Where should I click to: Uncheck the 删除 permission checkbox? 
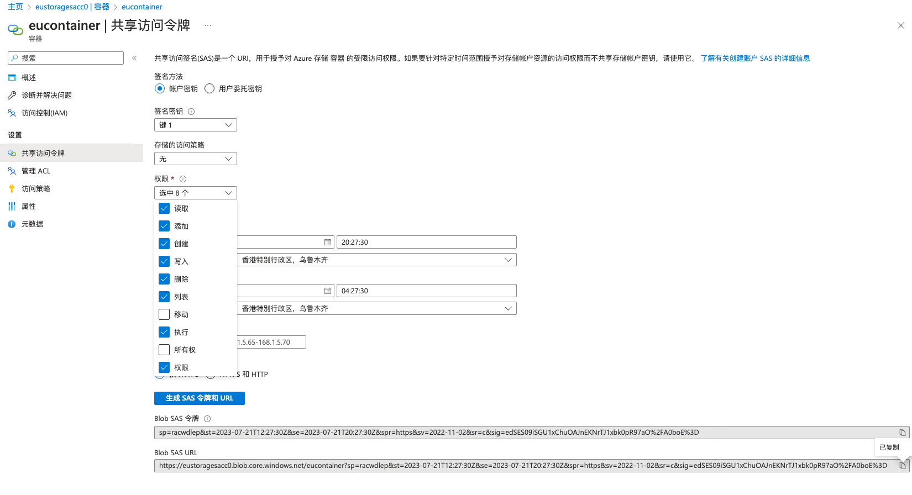click(164, 279)
